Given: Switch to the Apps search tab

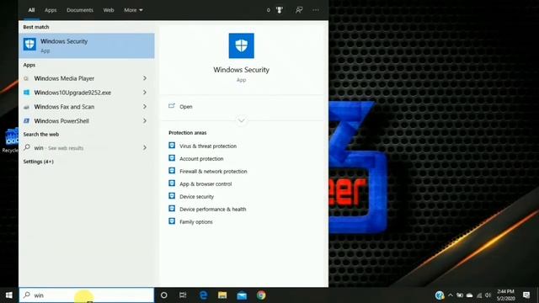Looking at the screenshot, I should [x=51, y=10].
